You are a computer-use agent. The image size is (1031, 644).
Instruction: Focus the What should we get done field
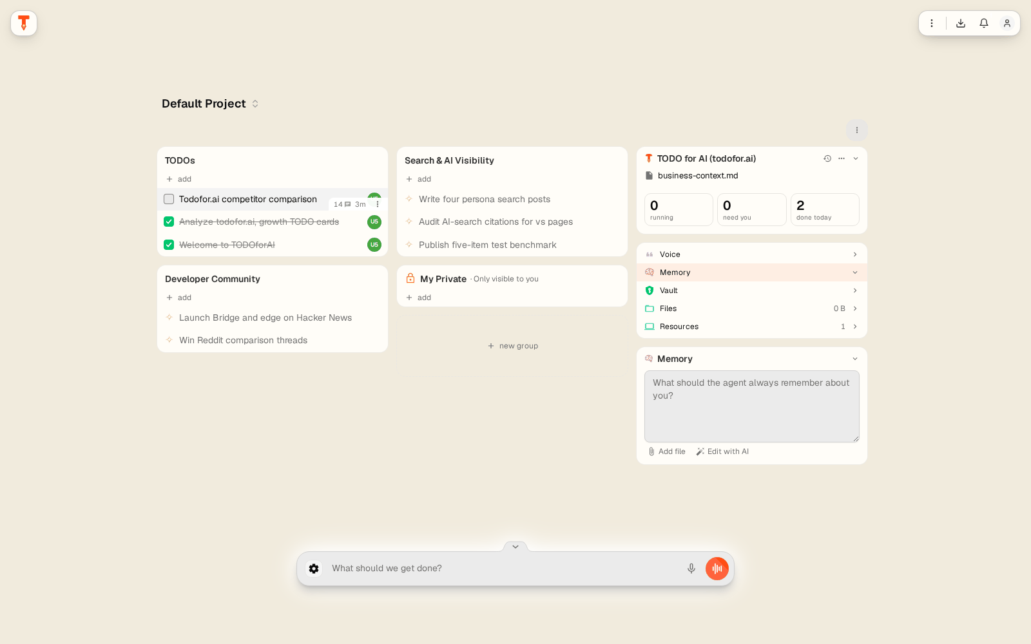[503, 569]
